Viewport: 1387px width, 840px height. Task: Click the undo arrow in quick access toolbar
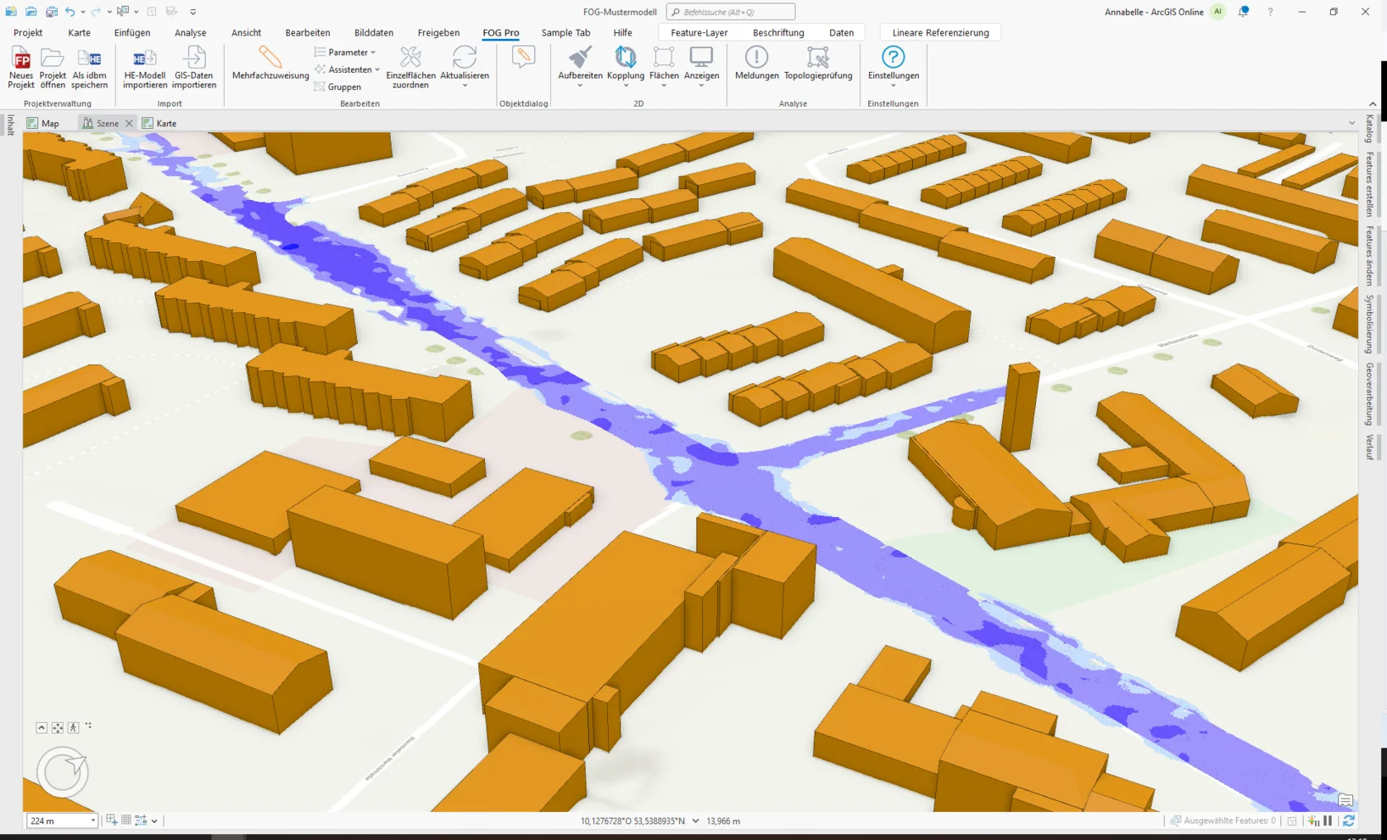pyautogui.click(x=70, y=12)
